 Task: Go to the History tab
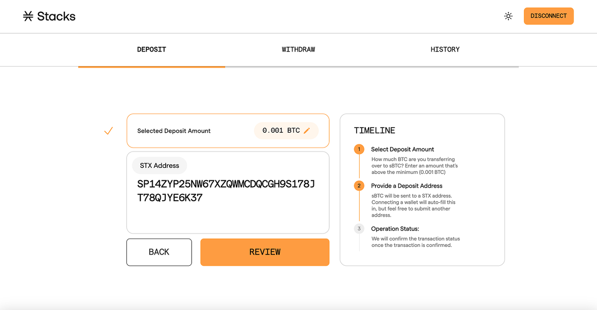click(445, 50)
